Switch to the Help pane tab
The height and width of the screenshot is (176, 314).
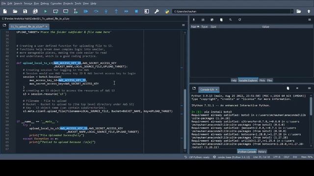pyautogui.click(x=234, y=80)
